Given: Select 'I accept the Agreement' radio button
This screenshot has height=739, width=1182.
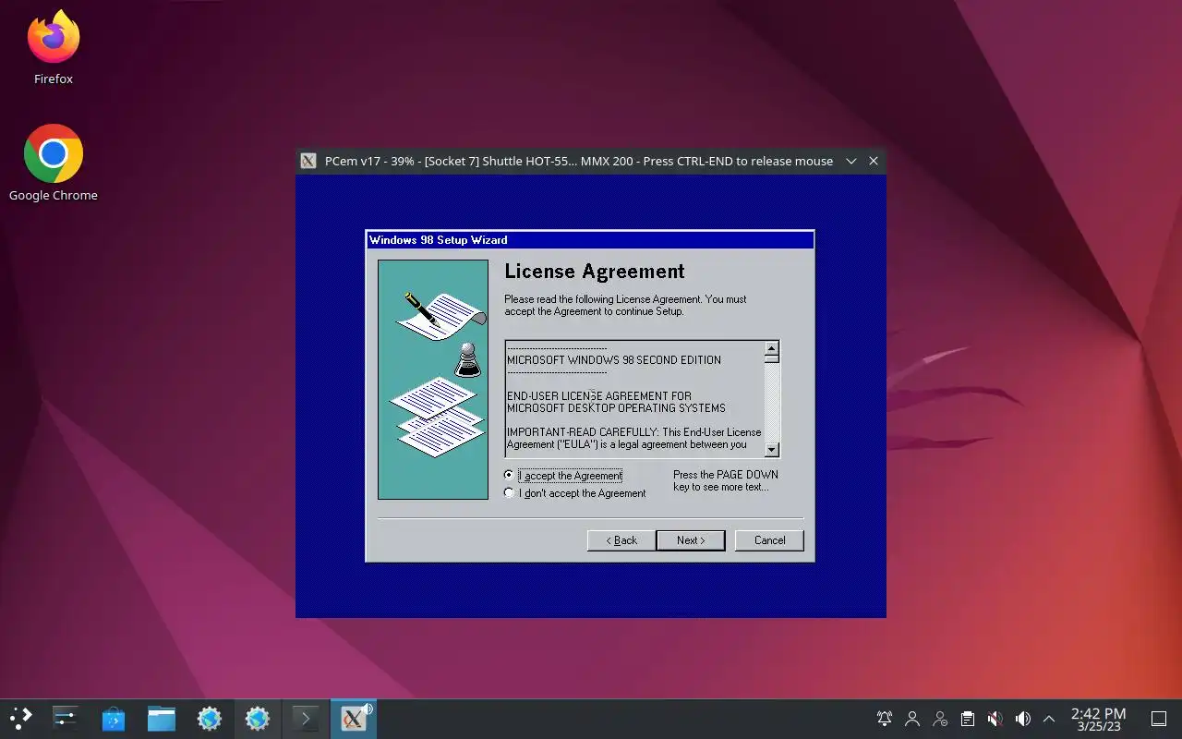Looking at the screenshot, I should [x=509, y=475].
